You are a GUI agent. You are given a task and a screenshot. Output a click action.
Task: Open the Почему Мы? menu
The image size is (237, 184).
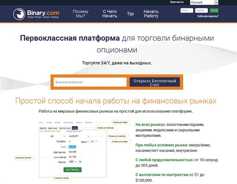pos(81,14)
